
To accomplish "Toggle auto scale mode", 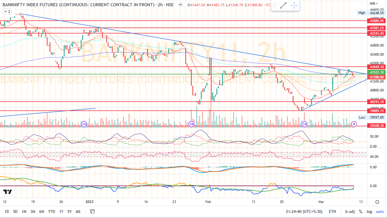I will (x=380, y=211).
